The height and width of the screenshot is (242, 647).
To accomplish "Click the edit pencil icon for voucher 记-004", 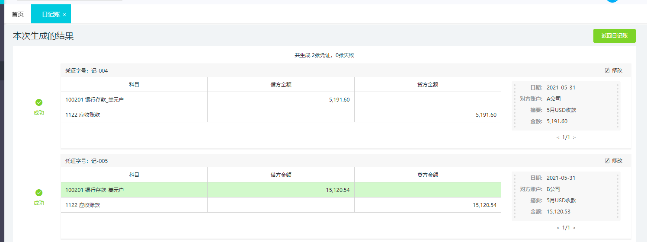I will click(x=607, y=70).
